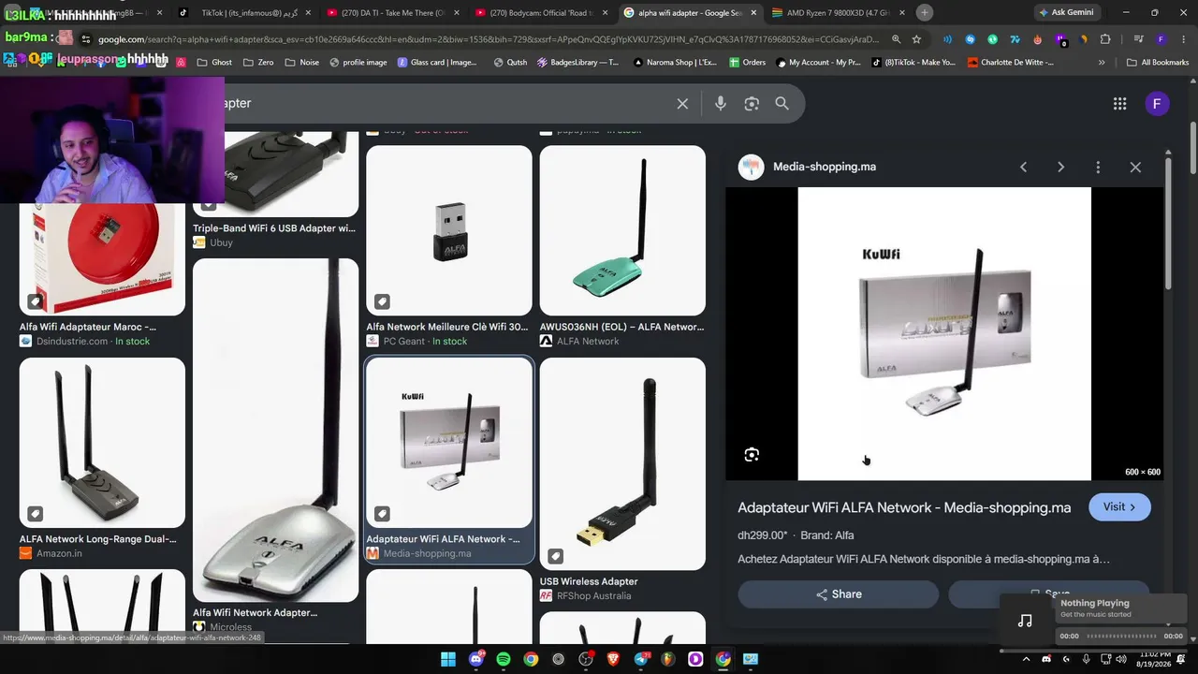Click the large KuWfi preview image
Viewport: 1198px width, 674px height.
pos(944,334)
